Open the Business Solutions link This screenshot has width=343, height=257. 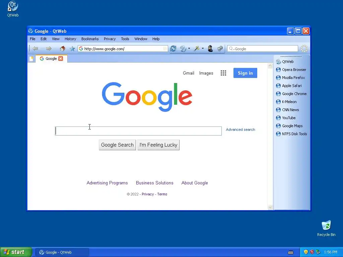[155, 183]
